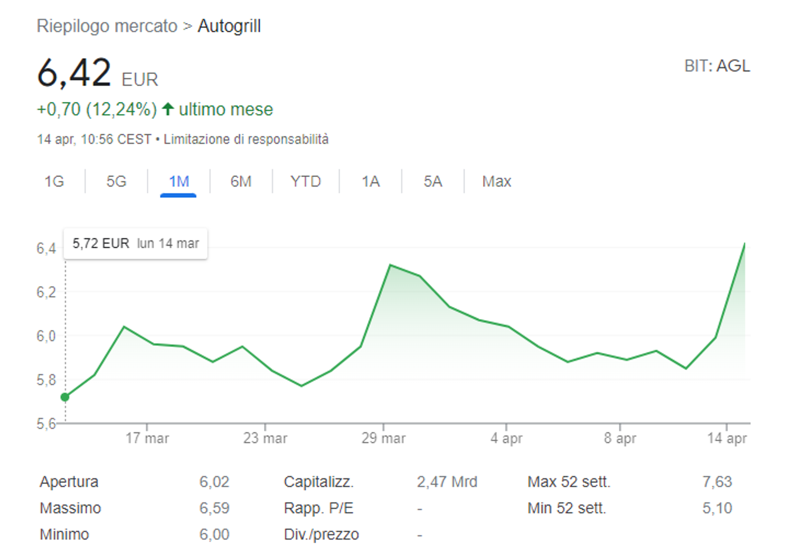Click the Autogrill breadcrumb title
Image resolution: width=792 pixels, height=549 pixels.
click(x=229, y=26)
